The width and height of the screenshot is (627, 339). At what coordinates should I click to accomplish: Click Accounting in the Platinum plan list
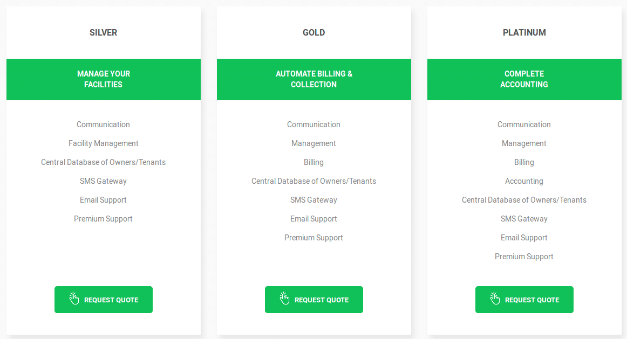(524, 181)
